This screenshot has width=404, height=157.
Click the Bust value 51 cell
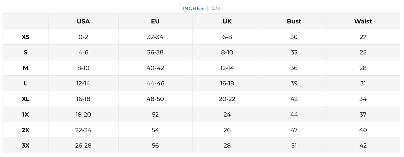coord(294,146)
